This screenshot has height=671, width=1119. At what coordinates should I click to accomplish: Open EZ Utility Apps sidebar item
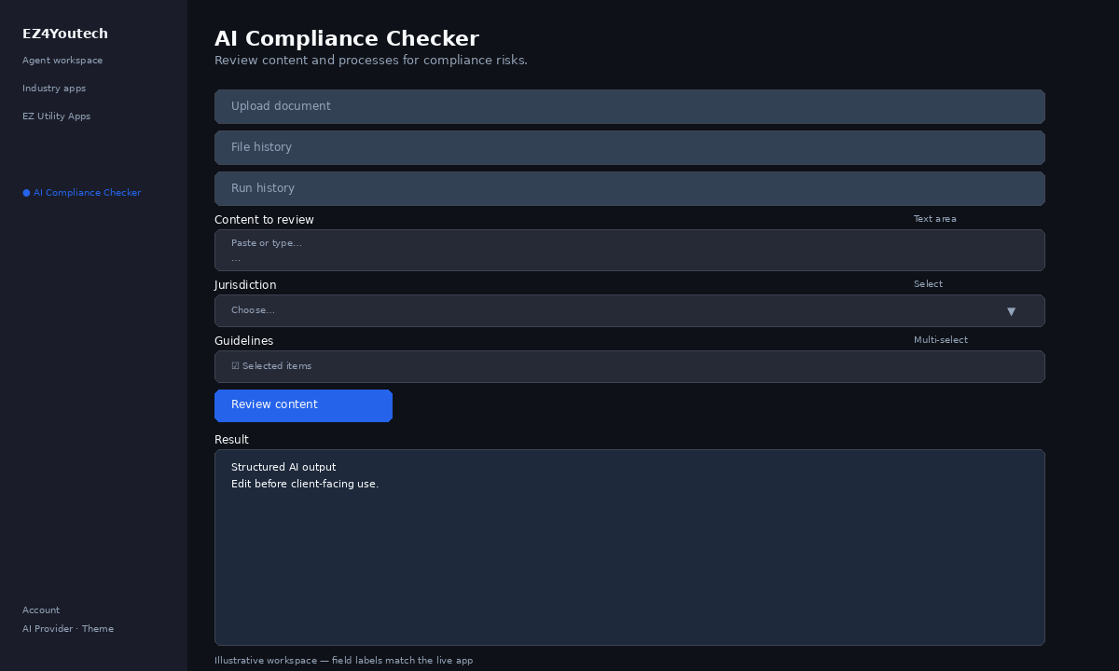click(x=56, y=116)
